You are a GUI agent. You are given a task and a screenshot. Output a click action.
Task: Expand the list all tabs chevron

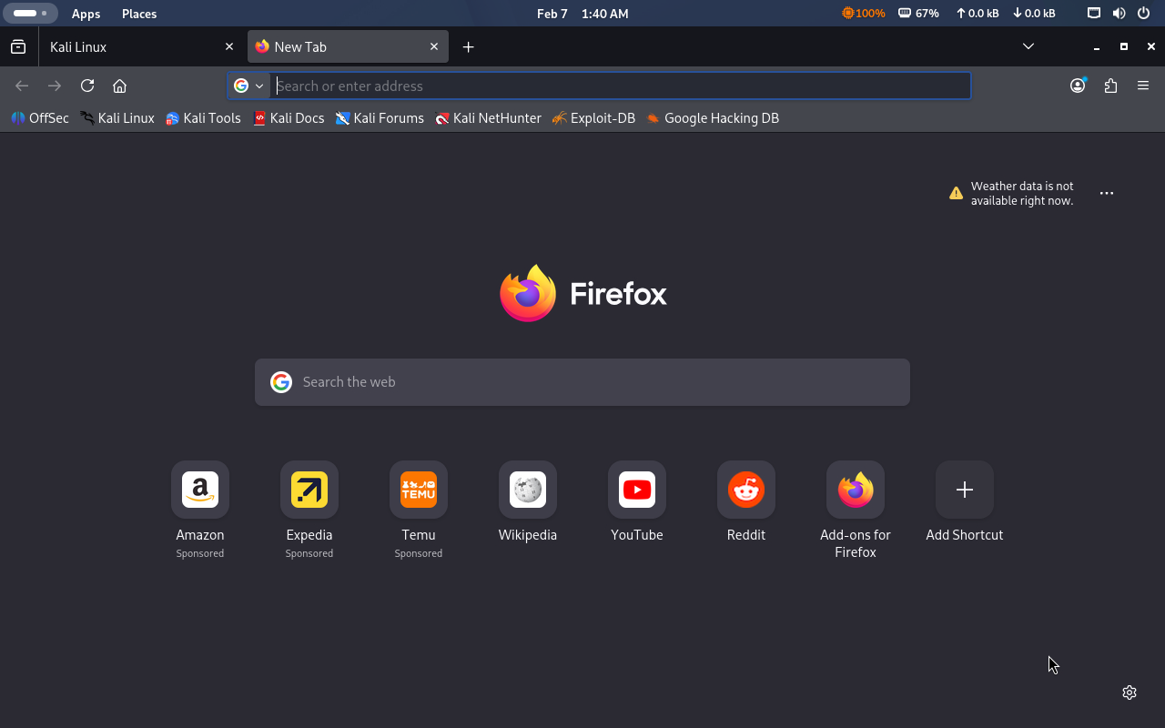(x=1028, y=46)
